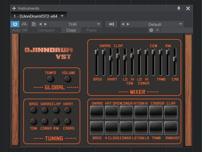Add instrument with the plus icon
The width and height of the screenshot is (202, 152).
click(14, 8)
